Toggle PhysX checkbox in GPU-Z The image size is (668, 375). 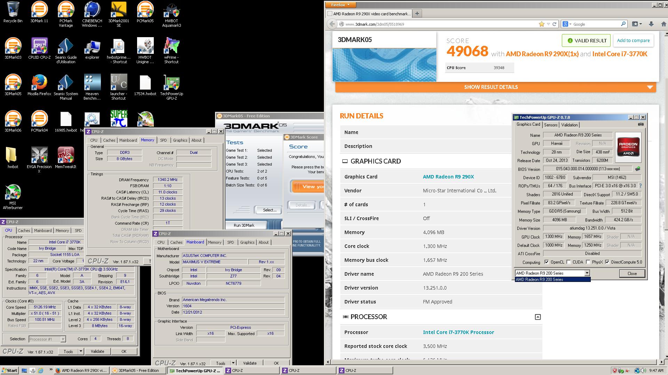click(x=588, y=262)
